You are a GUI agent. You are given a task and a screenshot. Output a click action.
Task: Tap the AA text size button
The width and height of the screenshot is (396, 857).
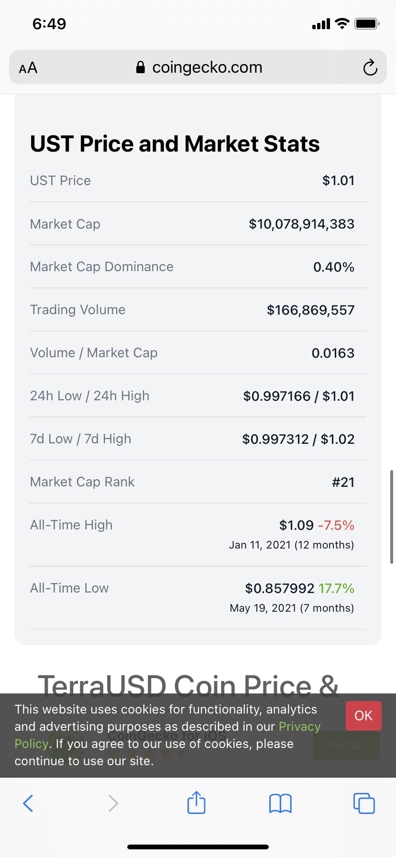[28, 68]
